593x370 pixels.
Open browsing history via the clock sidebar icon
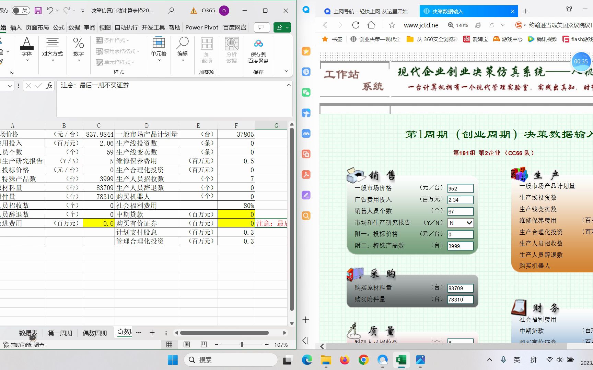(x=306, y=72)
